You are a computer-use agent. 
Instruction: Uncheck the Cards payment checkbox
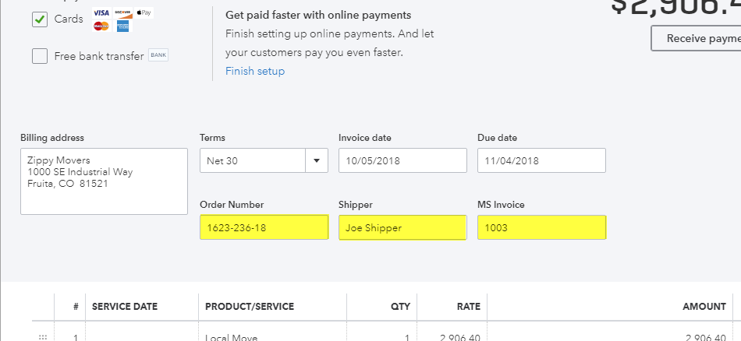pos(40,19)
